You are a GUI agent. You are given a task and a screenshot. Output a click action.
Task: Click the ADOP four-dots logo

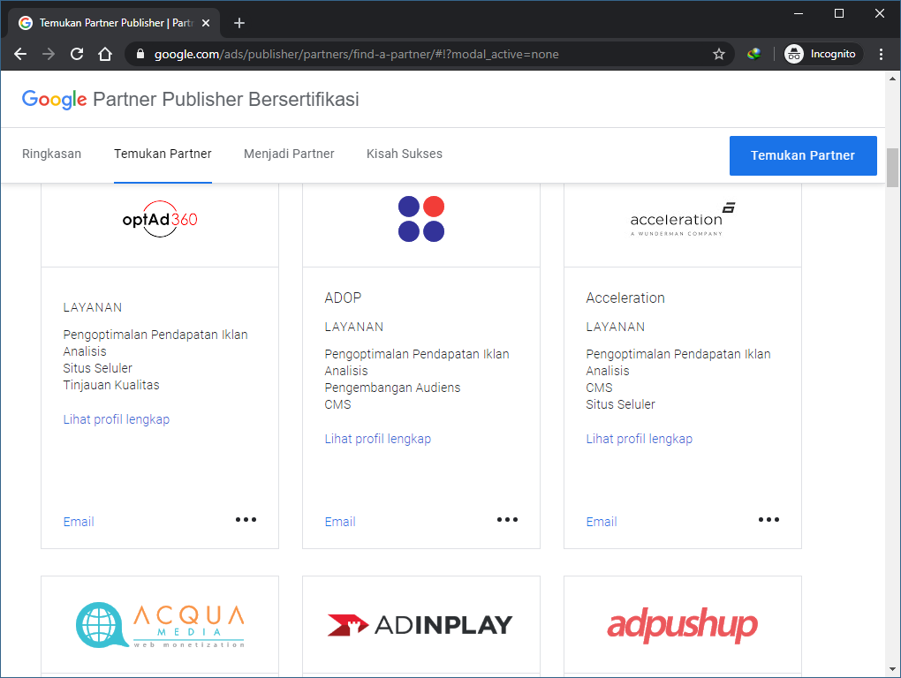(421, 219)
